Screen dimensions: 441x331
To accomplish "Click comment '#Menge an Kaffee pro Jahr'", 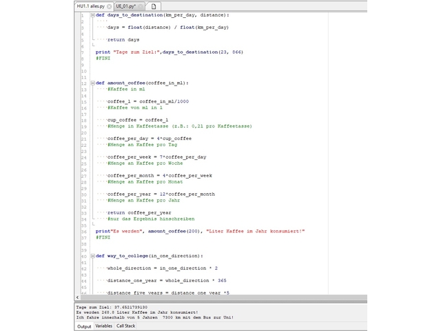I will point(143,201).
